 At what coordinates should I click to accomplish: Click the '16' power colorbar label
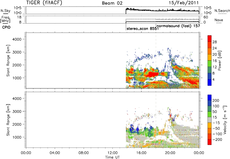(214, 61)
